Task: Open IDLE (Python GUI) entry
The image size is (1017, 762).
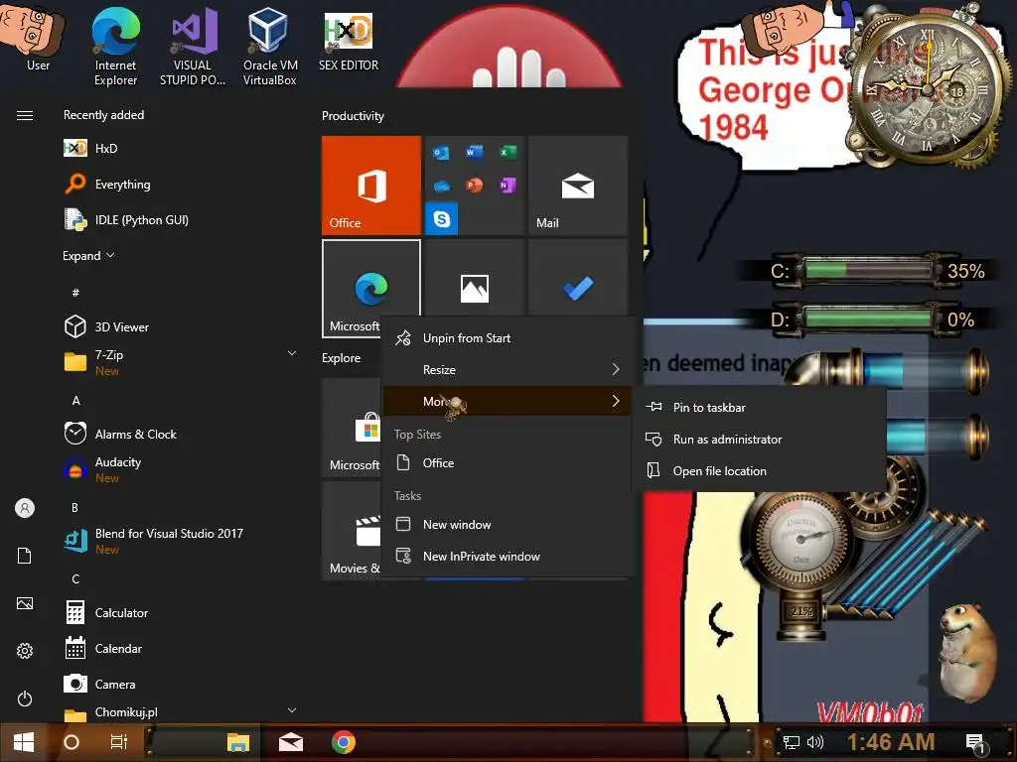Action: [179, 219]
